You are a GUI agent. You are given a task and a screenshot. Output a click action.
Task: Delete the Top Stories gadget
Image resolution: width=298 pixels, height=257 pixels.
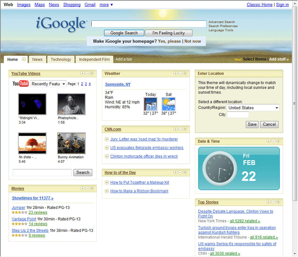(278, 202)
